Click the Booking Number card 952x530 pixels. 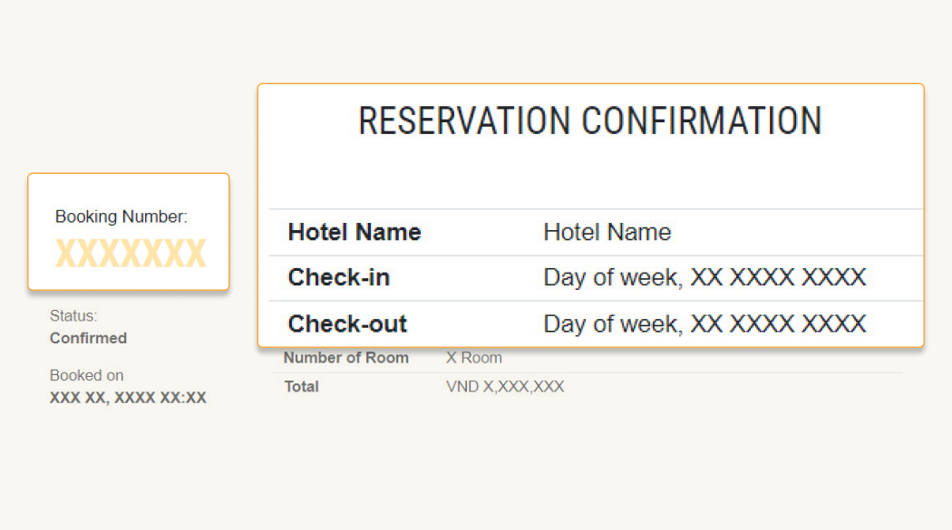[129, 232]
